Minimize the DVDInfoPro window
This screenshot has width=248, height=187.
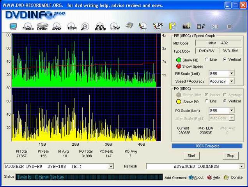(228, 5)
